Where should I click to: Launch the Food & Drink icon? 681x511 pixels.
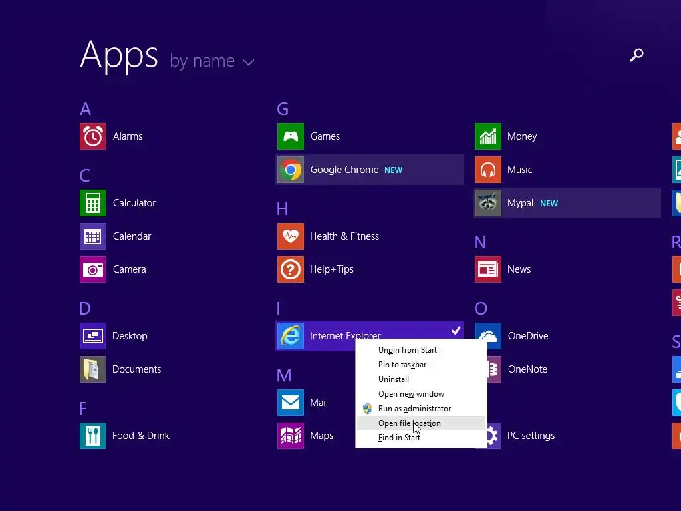[x=93, y=436]
